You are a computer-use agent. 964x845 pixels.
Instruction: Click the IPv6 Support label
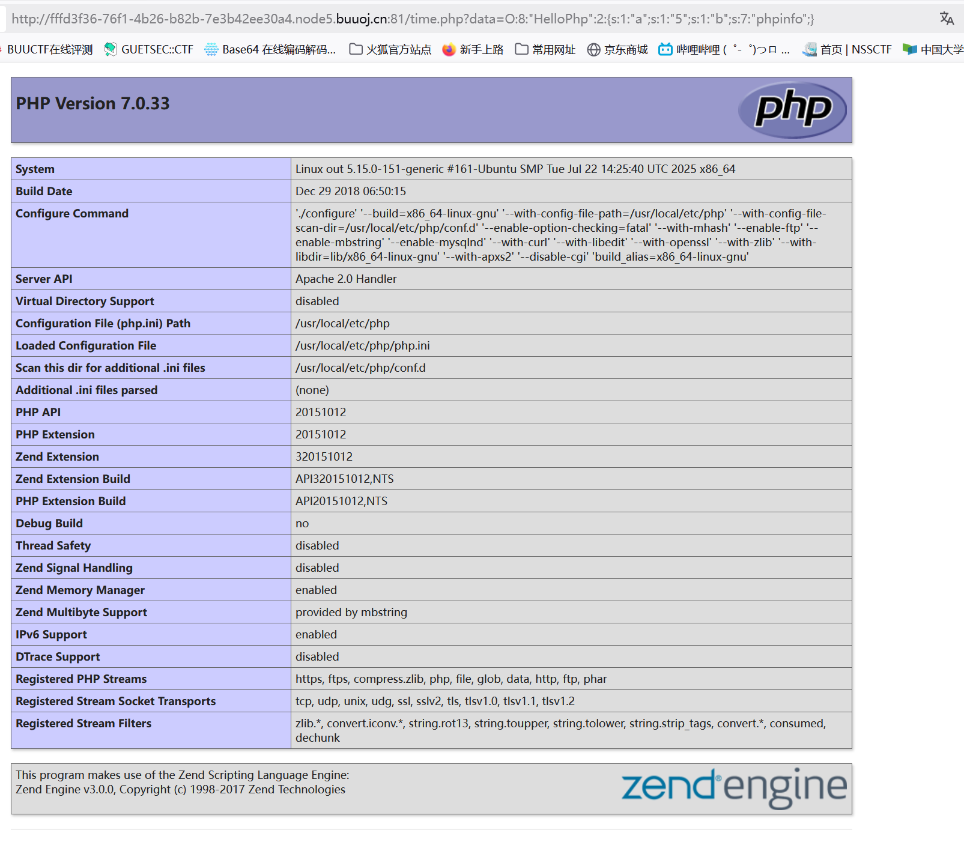tap(51, 634)
